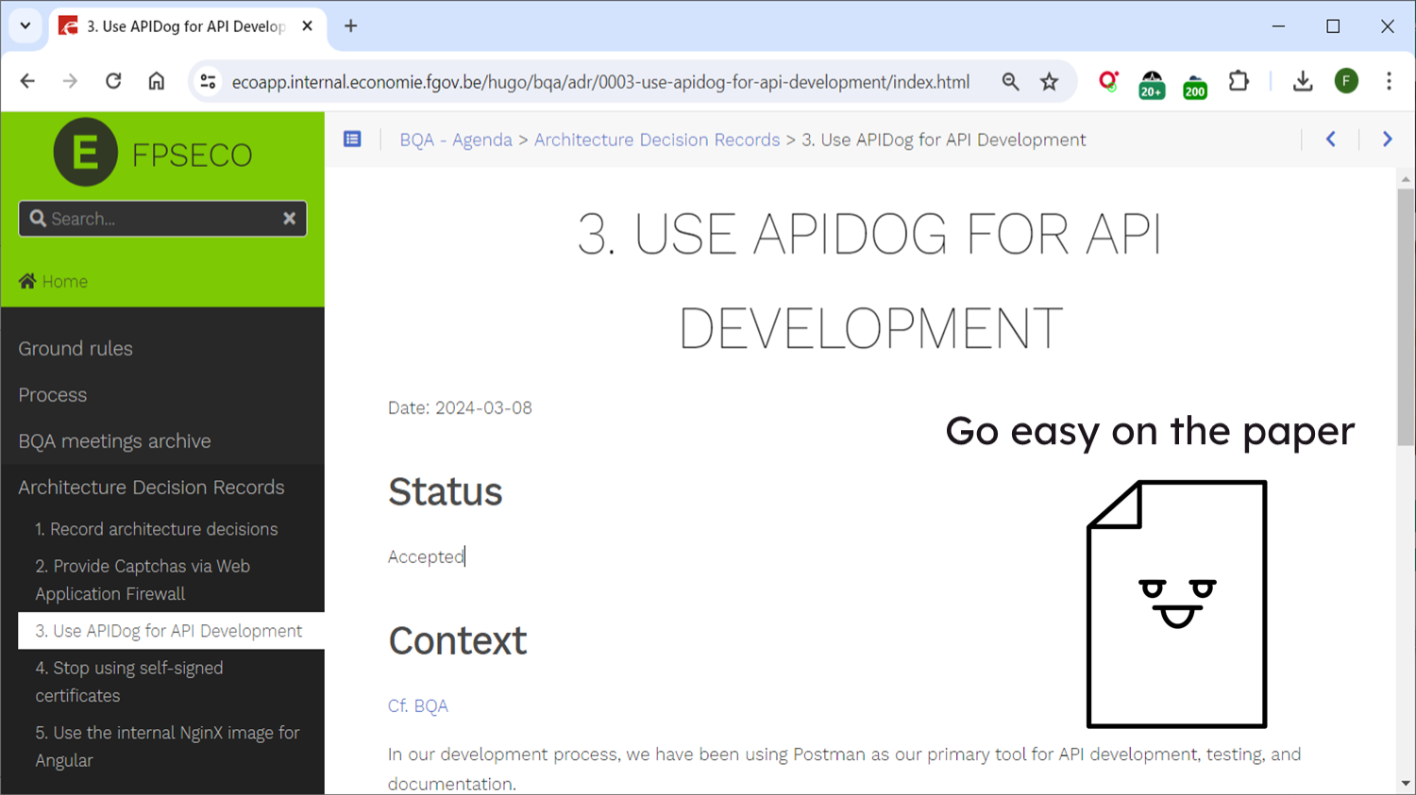Bookmark this page with the star icon
The image size is (1416, 795).
coord(1049,82)
